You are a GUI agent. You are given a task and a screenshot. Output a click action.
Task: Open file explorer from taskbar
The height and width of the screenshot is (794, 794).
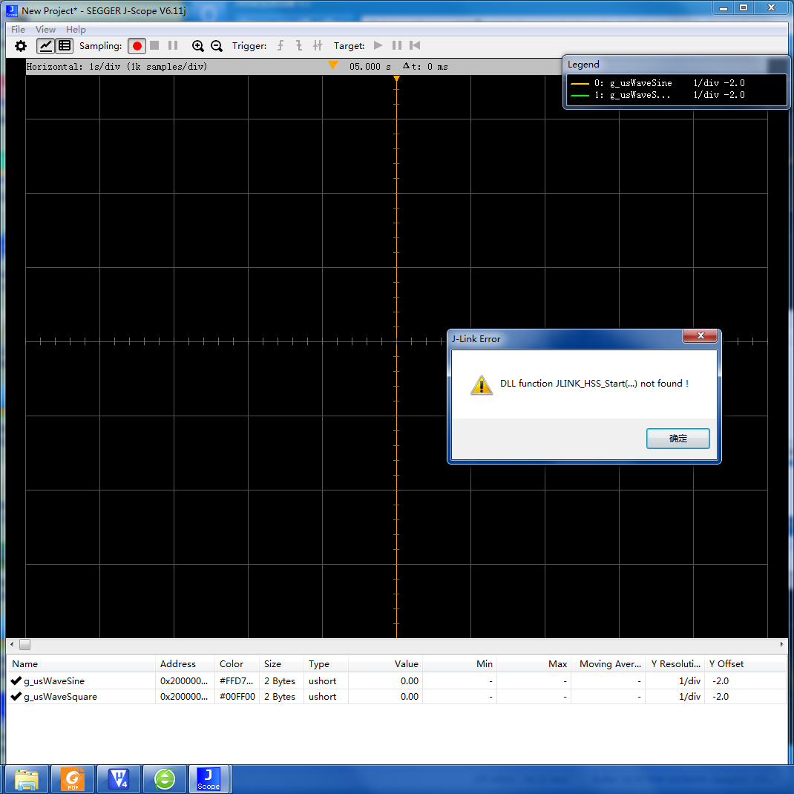coord(27,779)
